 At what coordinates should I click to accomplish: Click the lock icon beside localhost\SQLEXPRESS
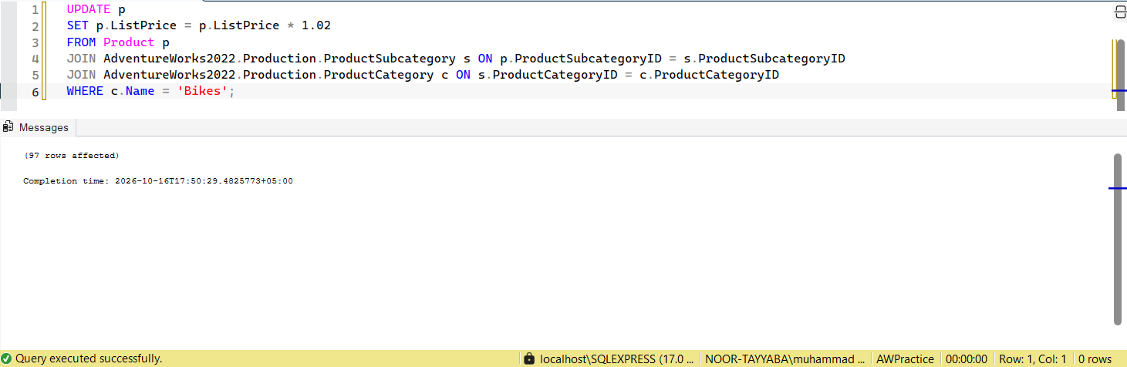click(x=529, y=359)
